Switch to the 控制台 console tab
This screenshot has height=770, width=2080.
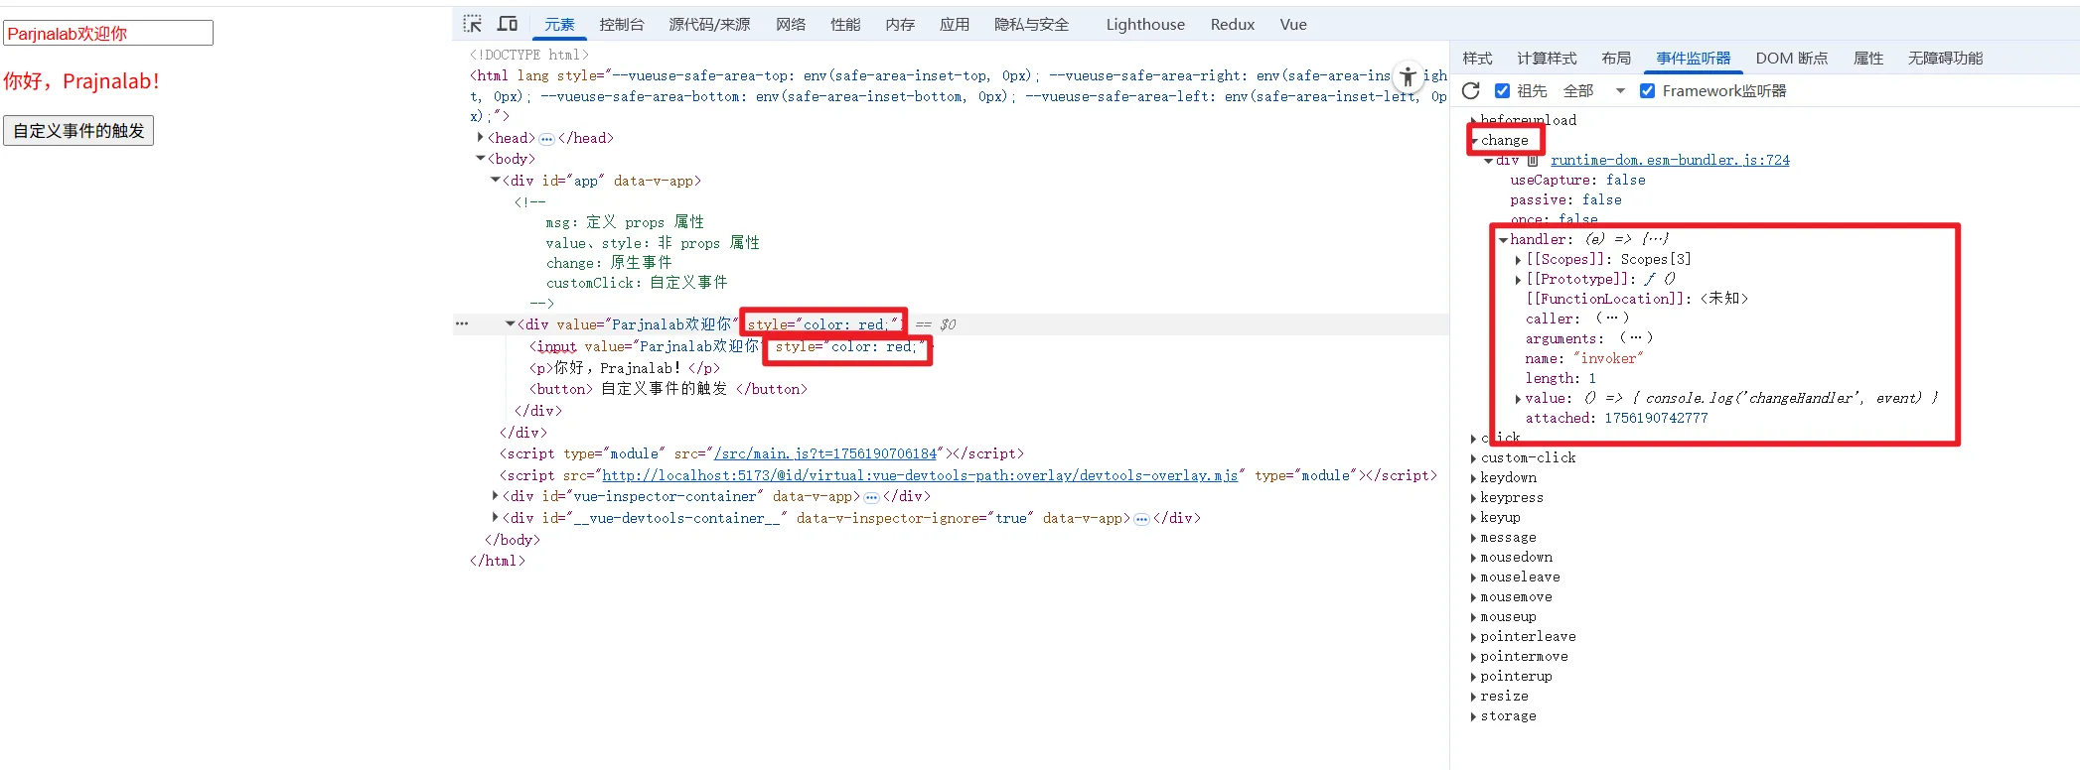pos(622,25)
